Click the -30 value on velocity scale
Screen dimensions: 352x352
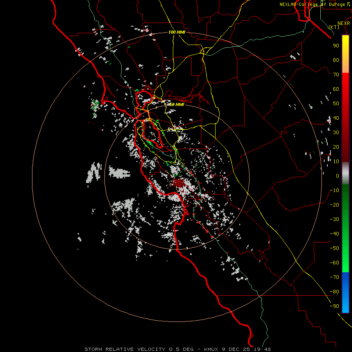click(x=334, y=219)
